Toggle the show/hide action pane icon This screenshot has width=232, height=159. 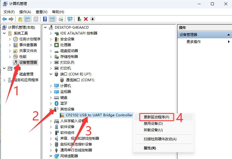(52, 19)
